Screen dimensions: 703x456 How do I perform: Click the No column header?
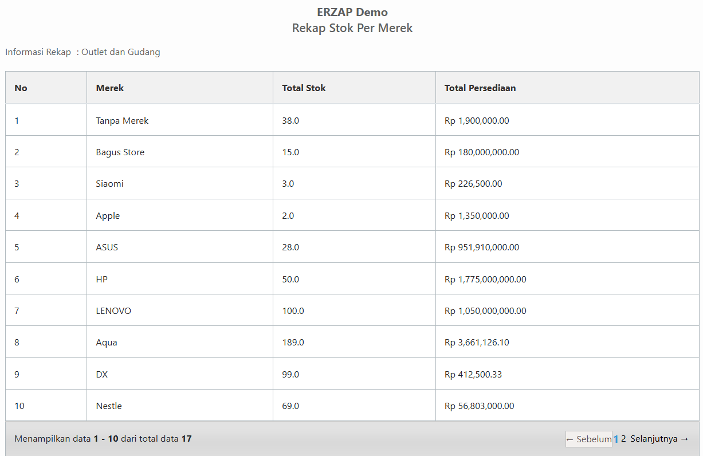click(21, 88)
